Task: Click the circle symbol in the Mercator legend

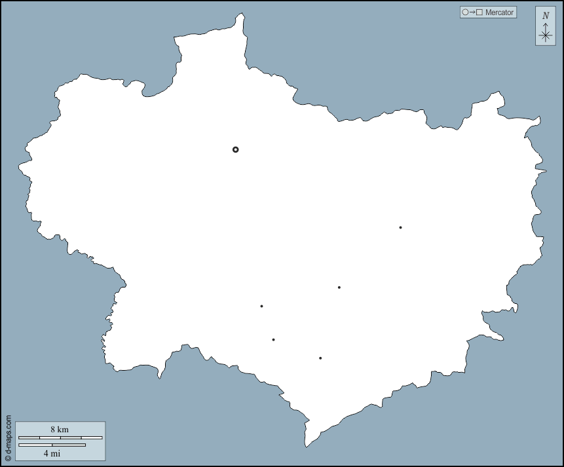Action: click(x=465, y=12)
